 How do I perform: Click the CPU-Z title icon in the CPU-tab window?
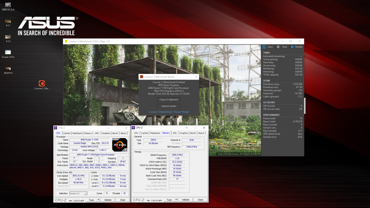[x=55, y=128]
